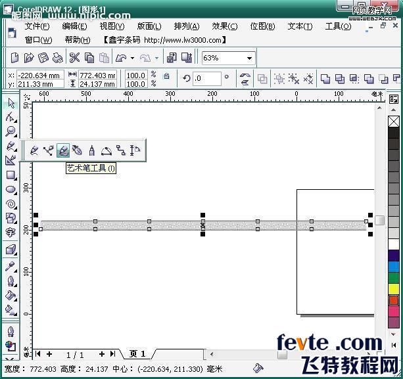Click the Open file icon
The image size is (403, 379).
(29, 58)
